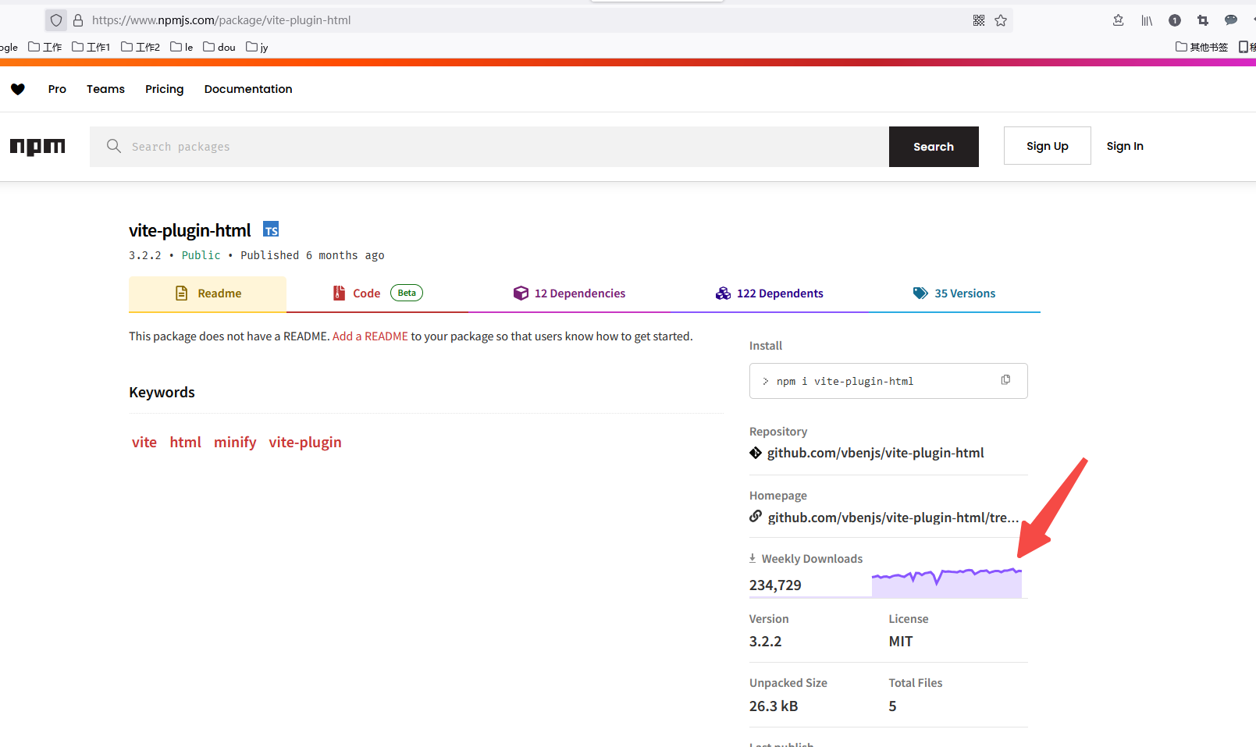Viewport: 1256px width, 747px height.
Task: Click the weekly downloads sparkline chart
Action: [947, 582]
